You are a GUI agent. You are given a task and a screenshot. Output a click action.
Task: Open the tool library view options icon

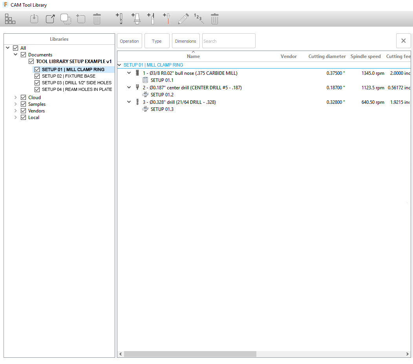point(10,18)
